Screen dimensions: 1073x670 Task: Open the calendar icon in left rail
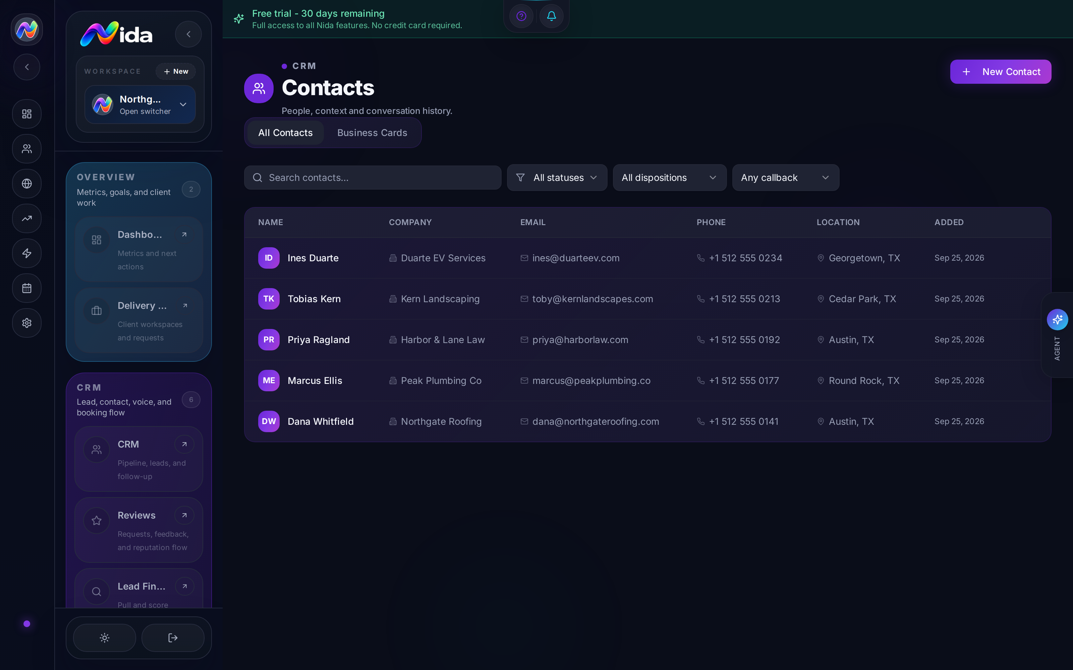pyautogui.click(x=26, y=288)
